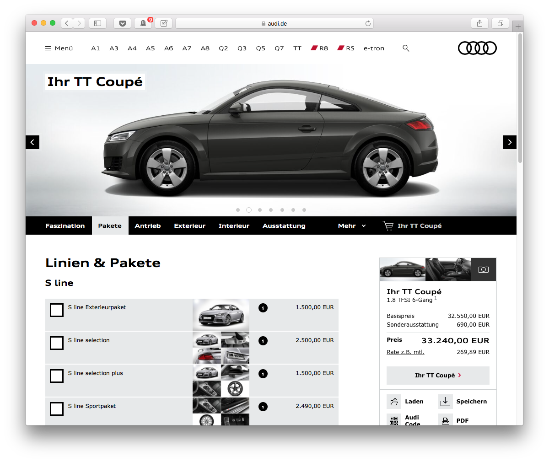Check the S line selection plus box
The image size is (549, 462).
[x=57, y=376]
